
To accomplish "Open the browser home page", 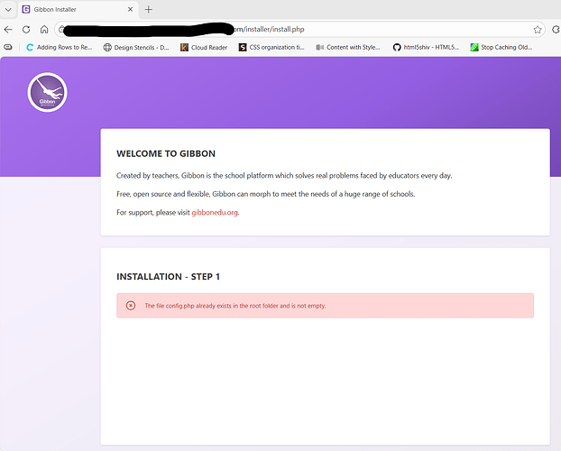I will (x=44, y=29).
